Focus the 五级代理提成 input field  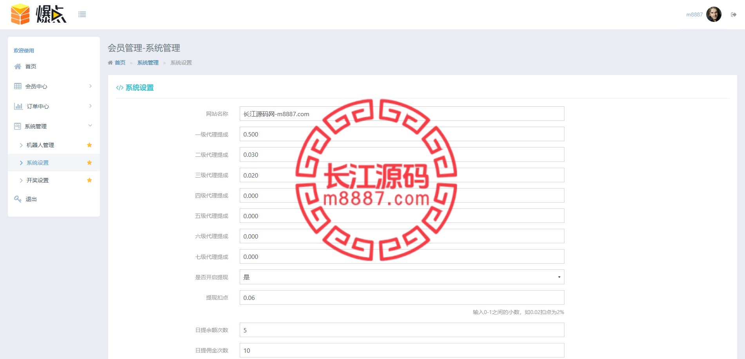[402, 216]
